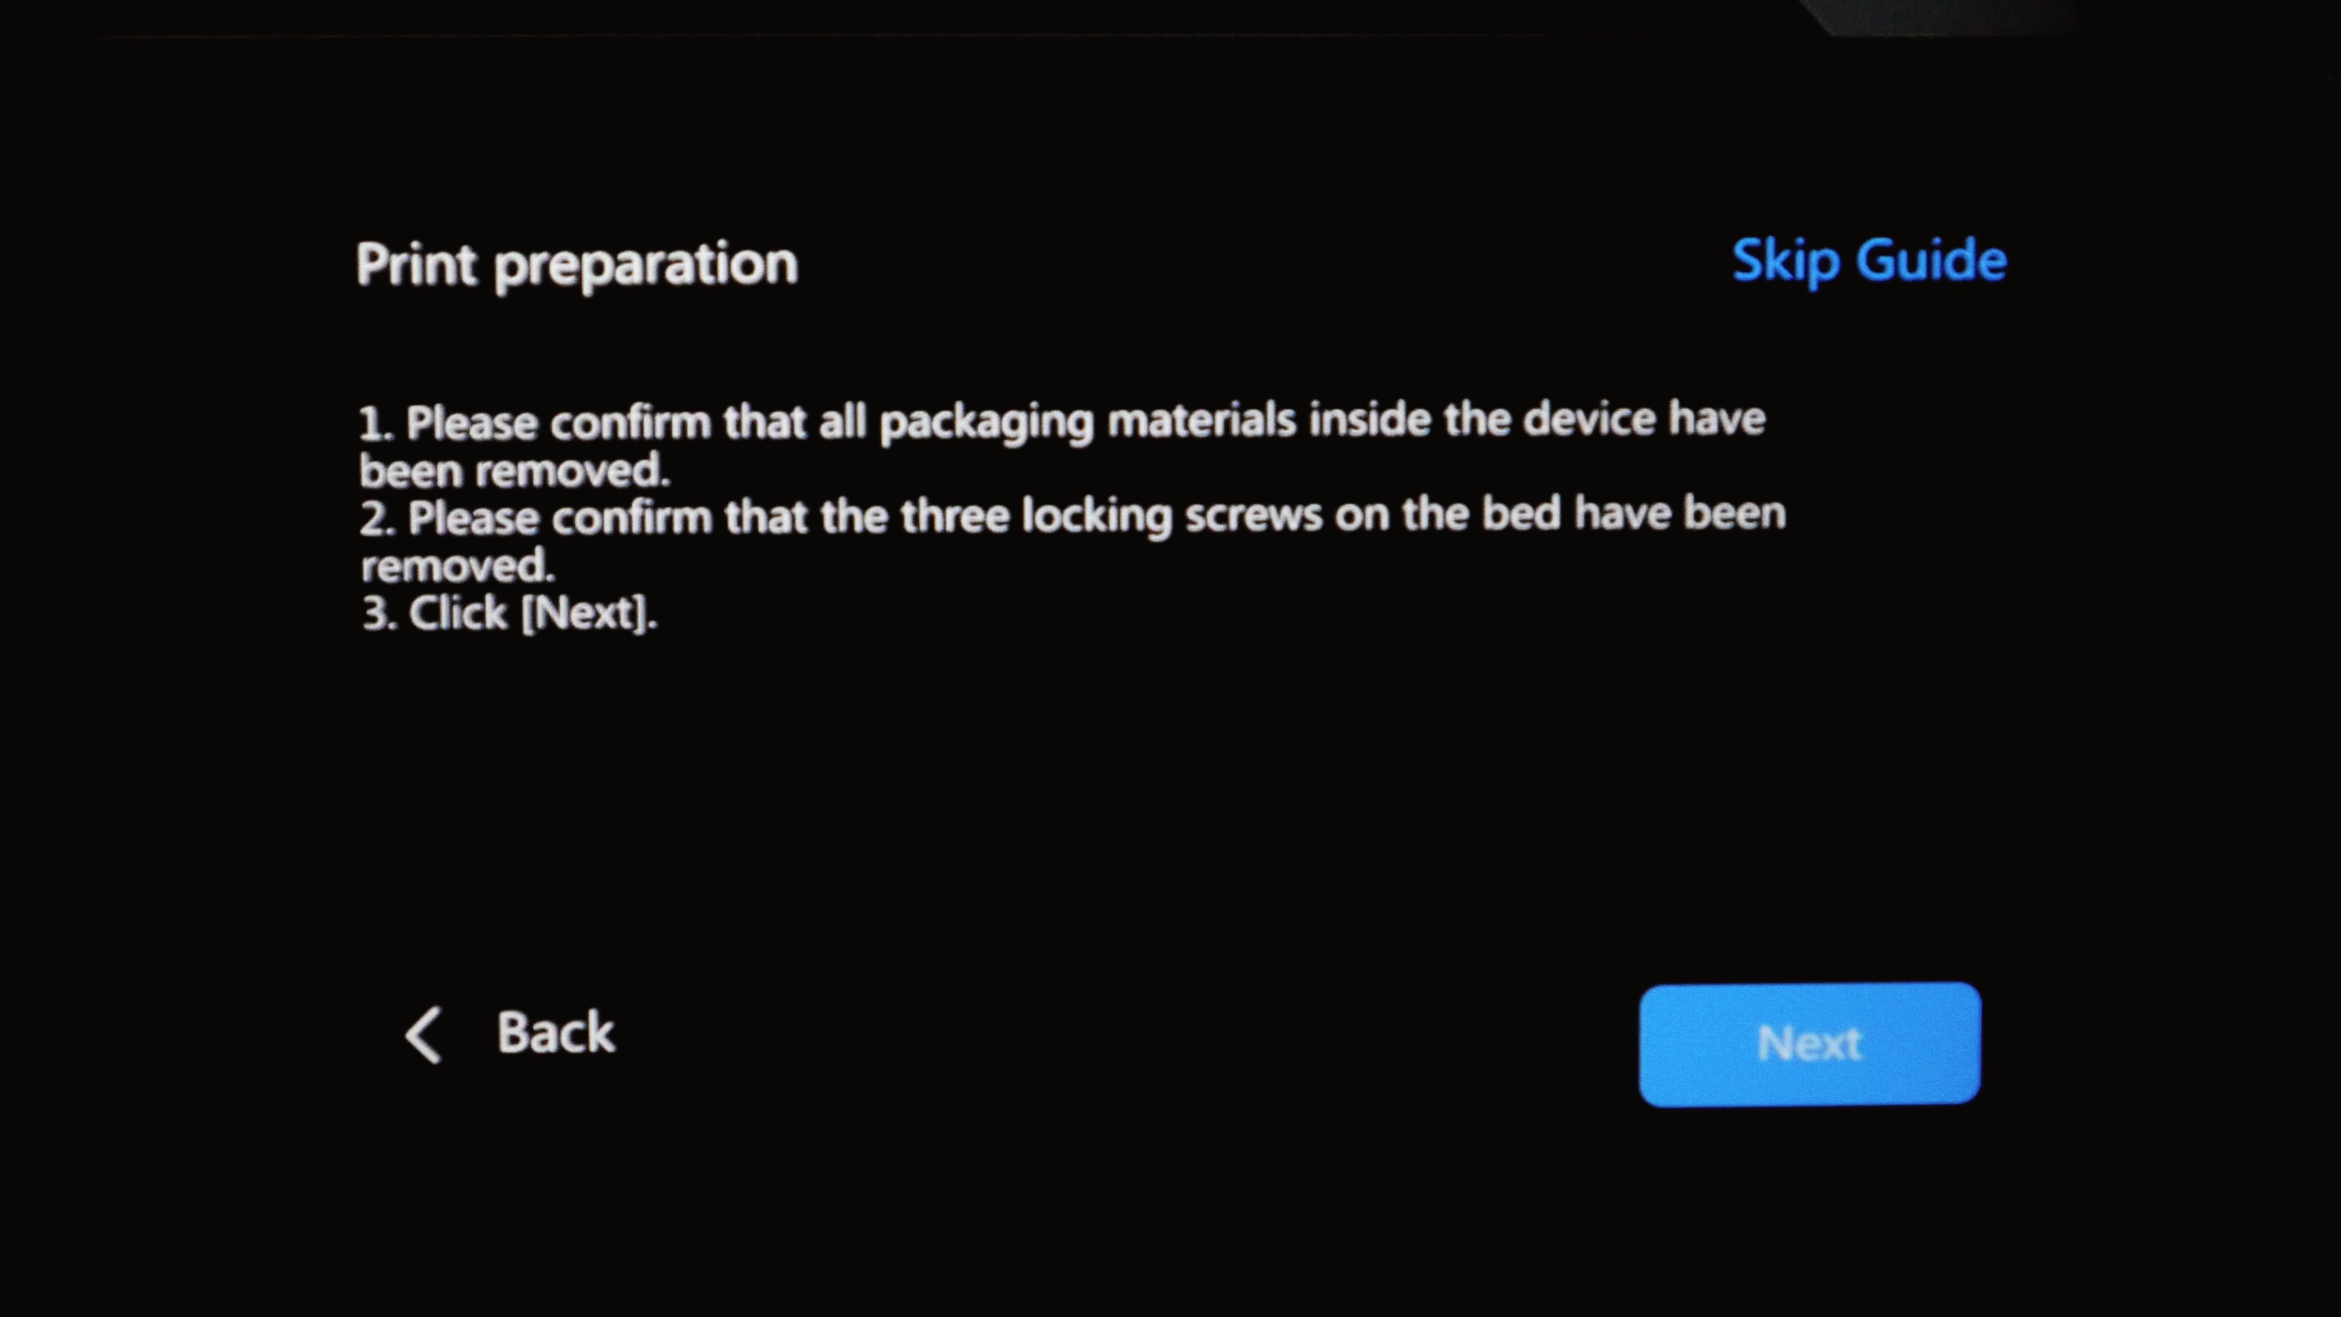2341x1317 pixels.
Task: Click the word 'removed.' ending step two
Action: [457, 566]
